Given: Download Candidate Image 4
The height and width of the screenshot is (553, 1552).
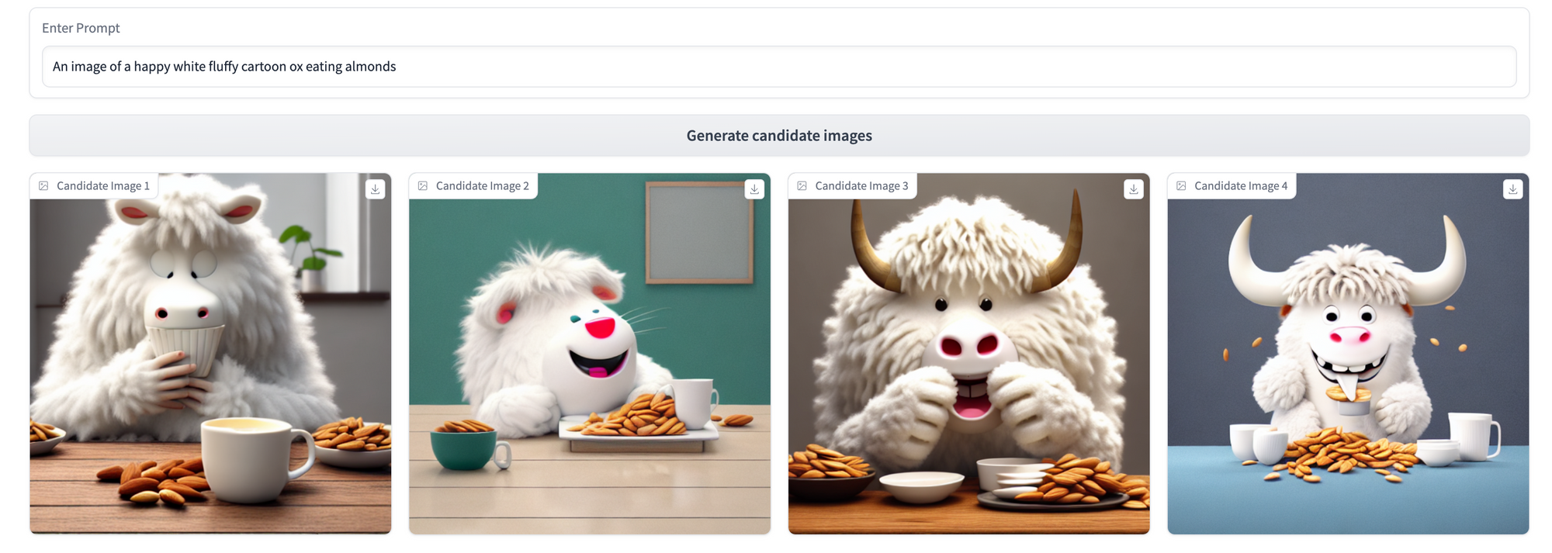Looking at the screenshot, I should (x=1512, y=188).
